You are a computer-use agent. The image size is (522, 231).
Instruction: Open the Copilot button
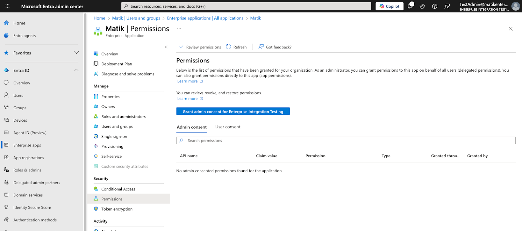pos(389,6)
